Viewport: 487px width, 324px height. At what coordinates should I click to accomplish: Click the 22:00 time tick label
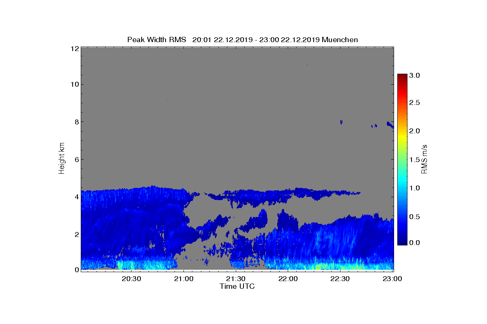[x=288, y=279]
